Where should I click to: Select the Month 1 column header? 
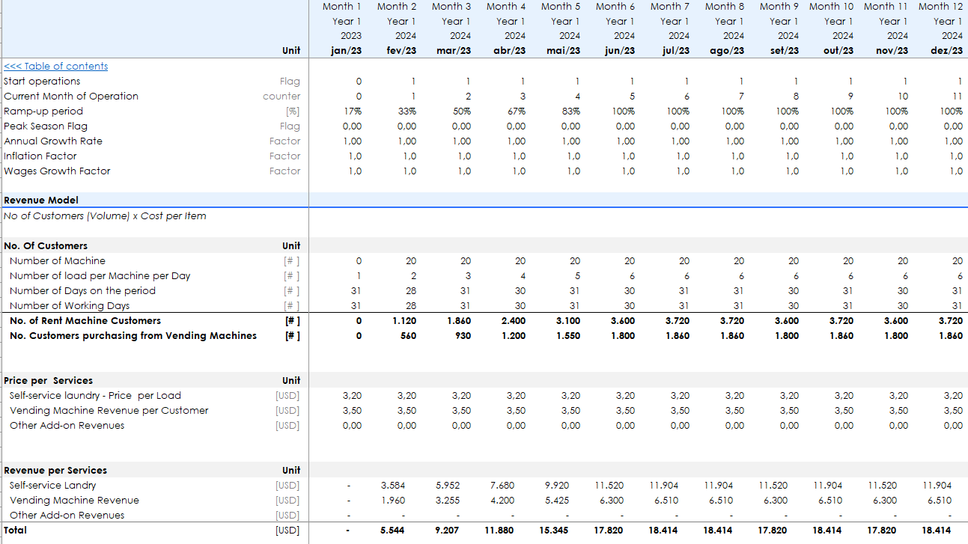(341, 6)
